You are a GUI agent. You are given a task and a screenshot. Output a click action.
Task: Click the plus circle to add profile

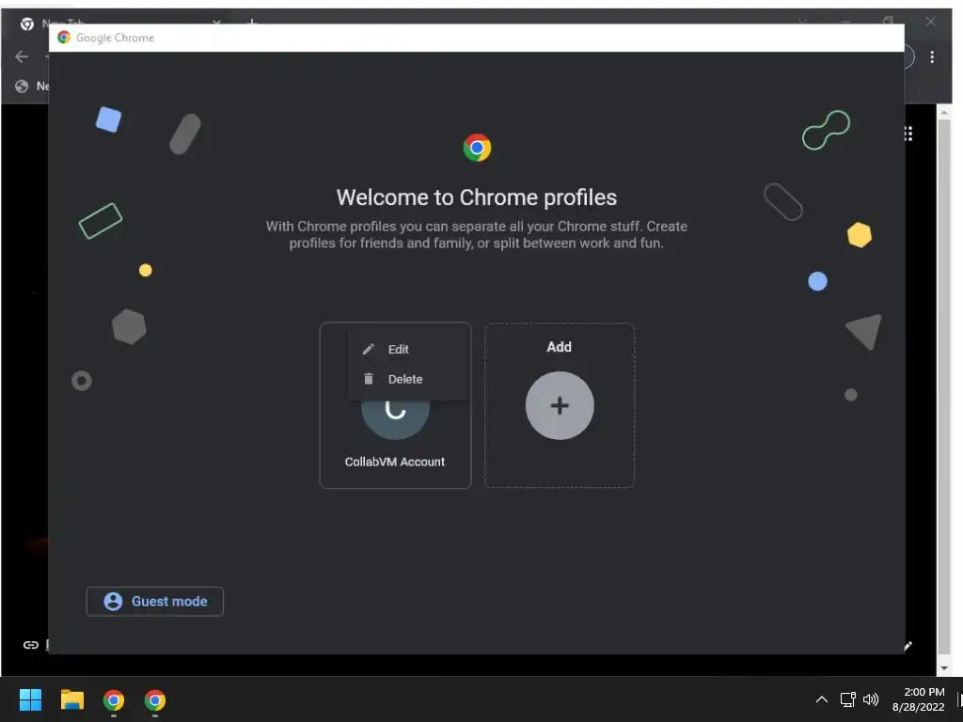pos(560,405)
